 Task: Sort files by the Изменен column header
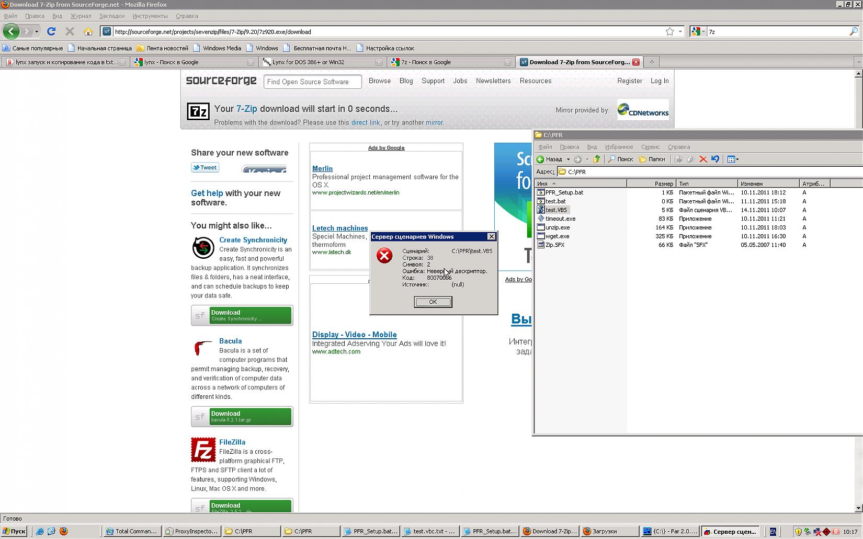[x=768, y=184]
